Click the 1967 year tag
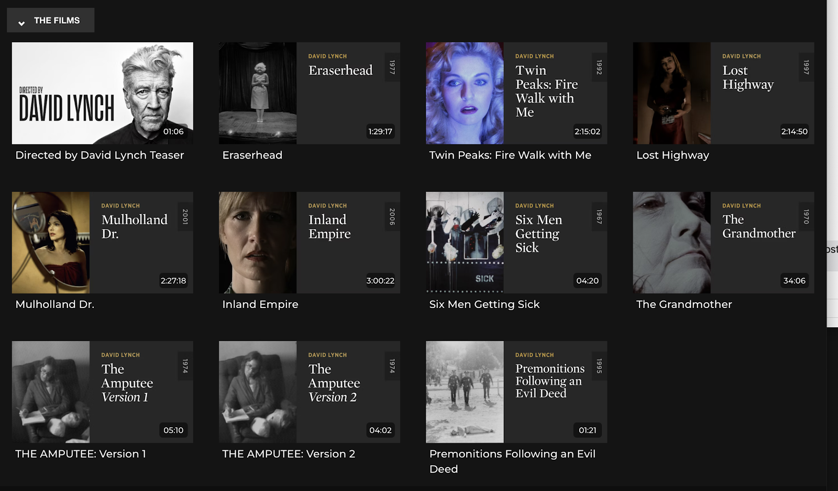 pos(599,216)
